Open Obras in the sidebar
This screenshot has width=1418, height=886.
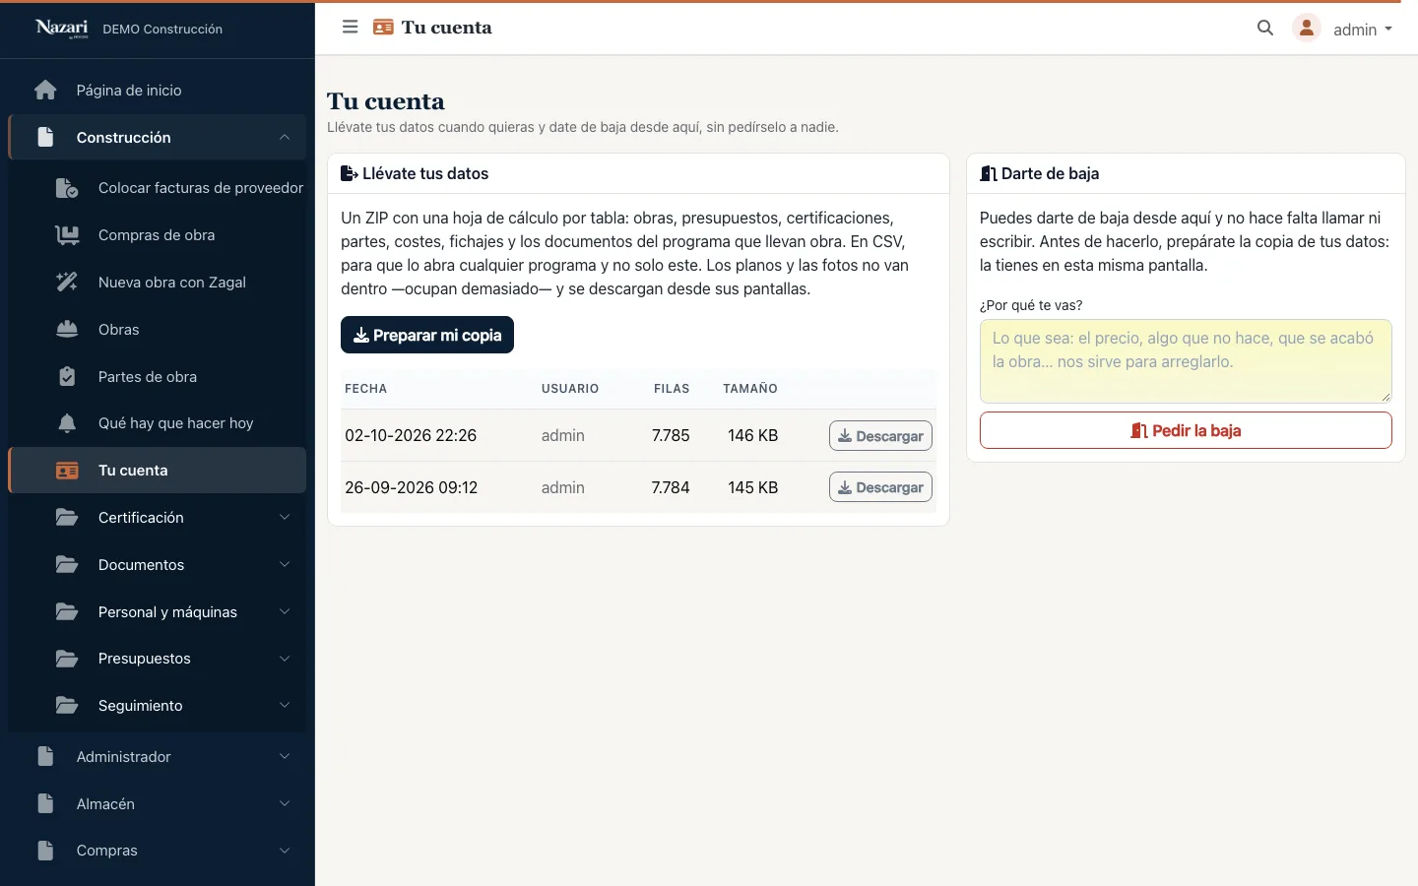(158, 330)
